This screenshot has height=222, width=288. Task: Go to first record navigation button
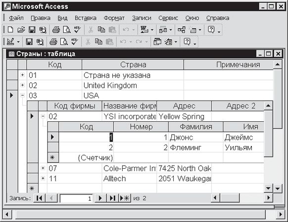coord(39,198)
